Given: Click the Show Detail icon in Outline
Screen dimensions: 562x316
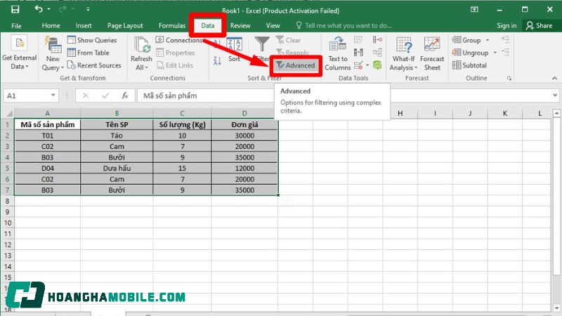Looking at the screenshot, I should point(505,39).
